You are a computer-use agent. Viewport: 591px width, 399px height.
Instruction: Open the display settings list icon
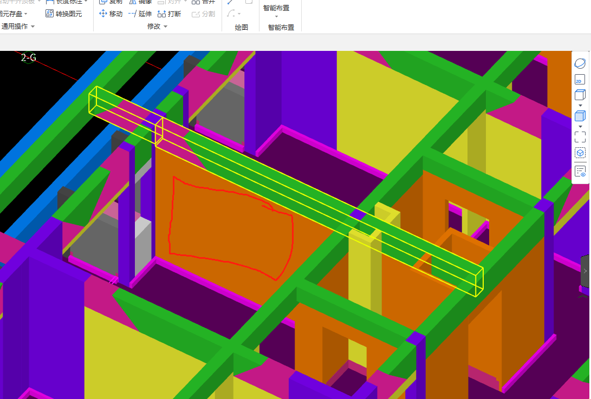[x=581, y=171]
